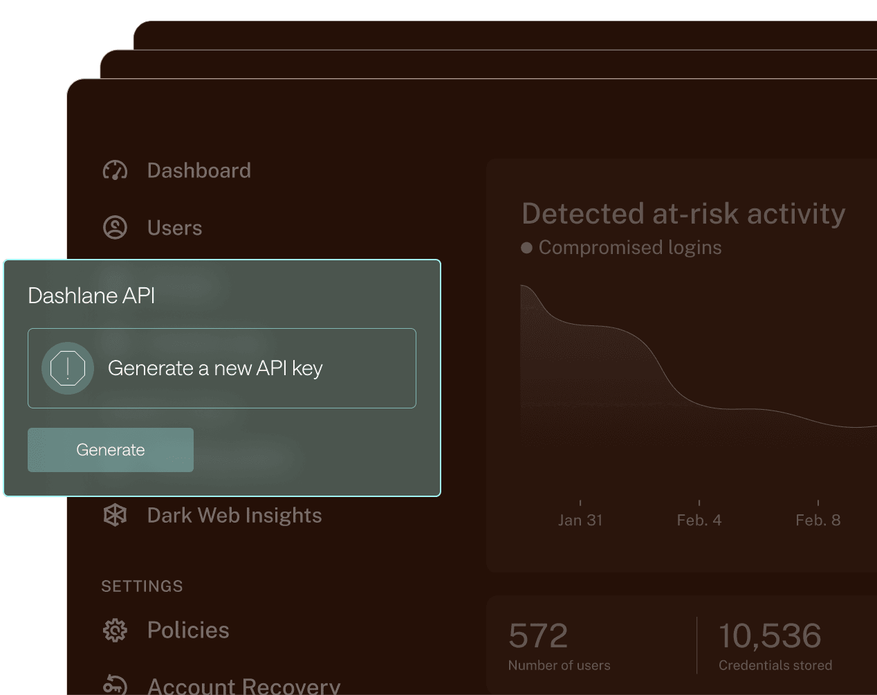This screenshot has width=877, height=695.
Task: Click the Generate button
Action: (x=110, y=449)
